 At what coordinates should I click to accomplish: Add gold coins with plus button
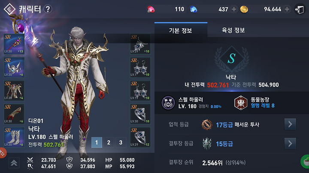tap(287, 9)
